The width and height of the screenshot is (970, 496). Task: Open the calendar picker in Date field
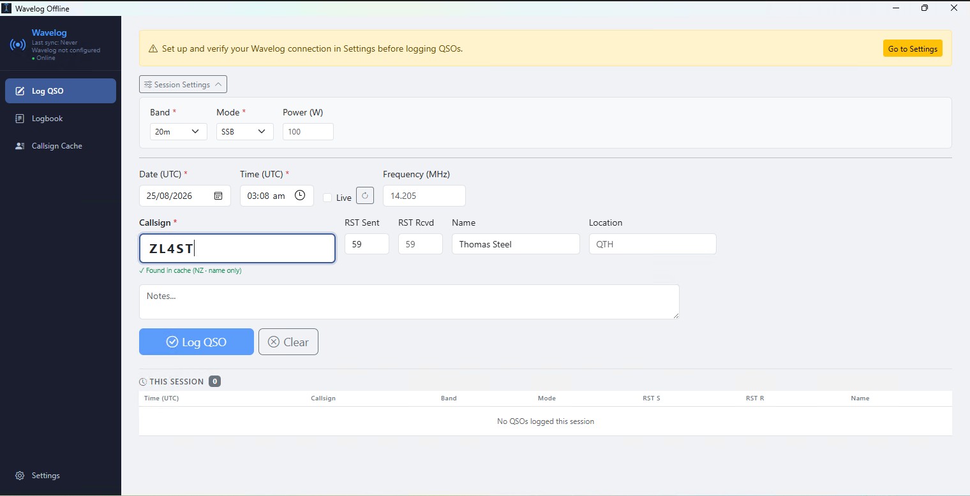tap(218, 196)
